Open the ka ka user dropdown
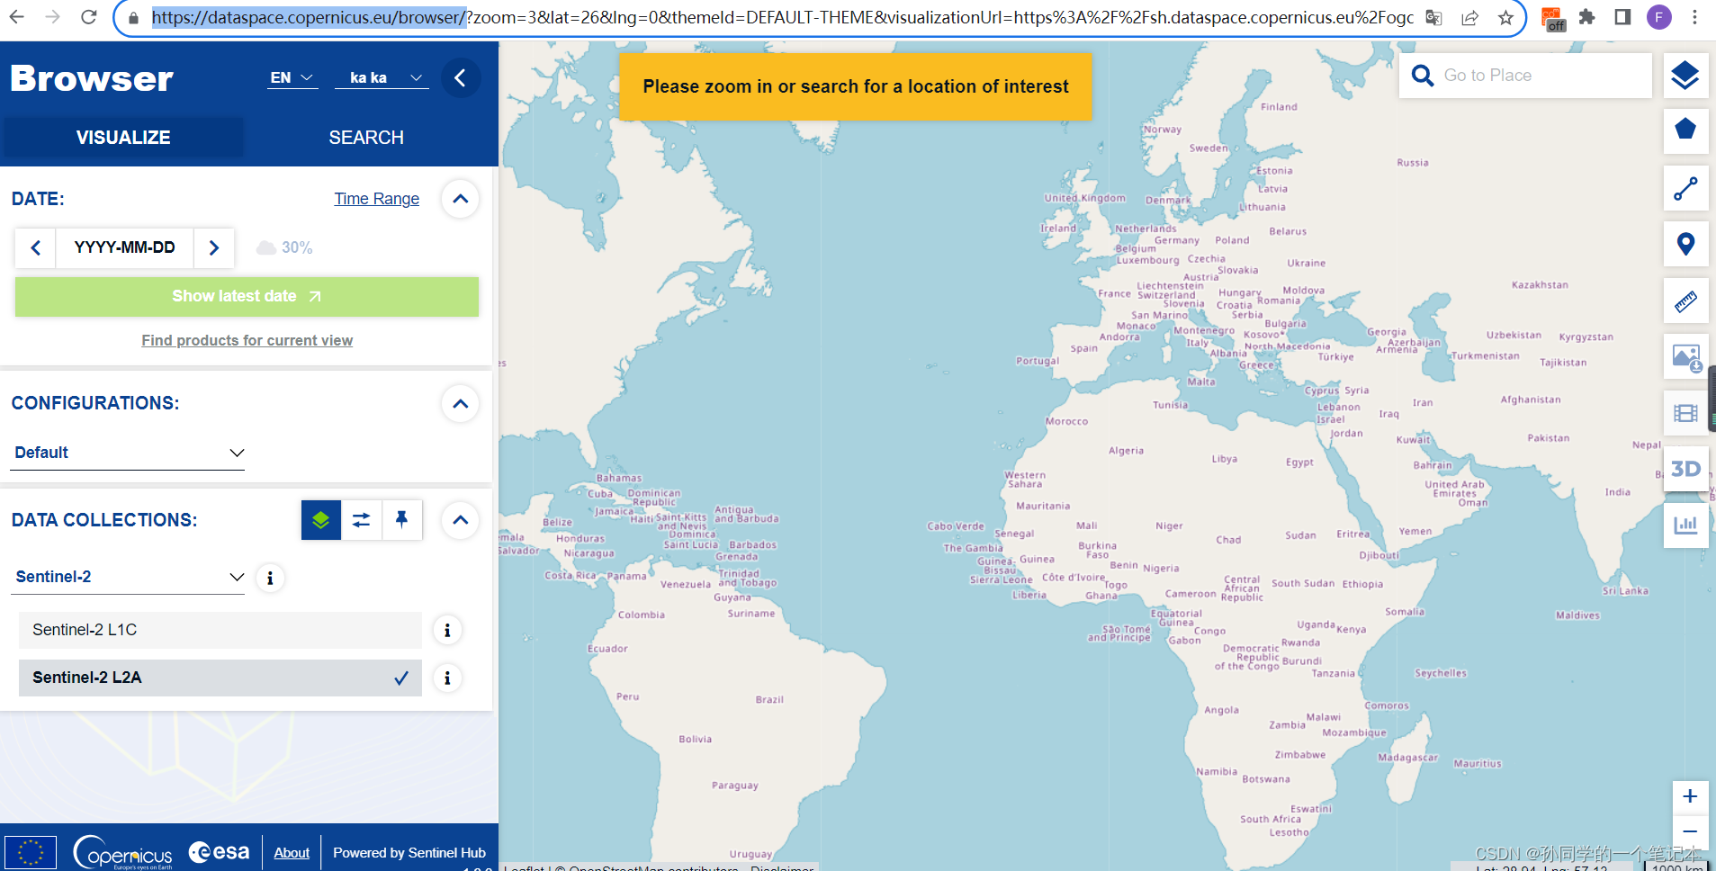Screen dimensions: 1716x871 click(x=382, y=78)
